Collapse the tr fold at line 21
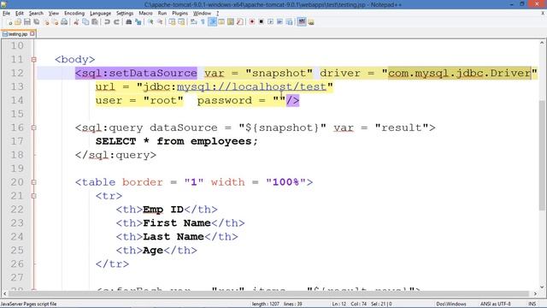This screenshot has height=308, width=547. click(x=34, y=196)
